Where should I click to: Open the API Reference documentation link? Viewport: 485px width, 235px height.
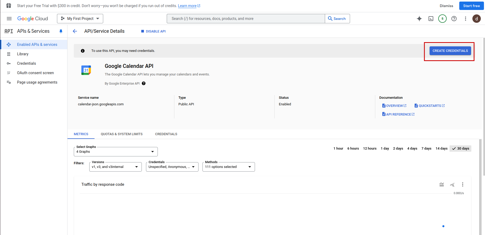(398, 114)
